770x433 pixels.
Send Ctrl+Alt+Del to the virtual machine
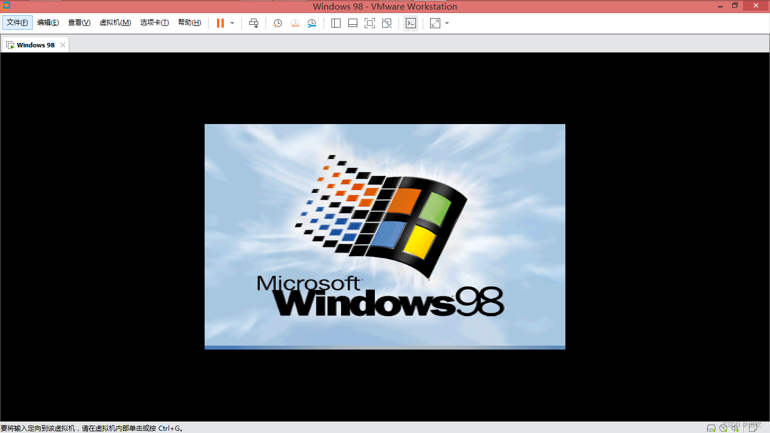click(x=253, y=23)
